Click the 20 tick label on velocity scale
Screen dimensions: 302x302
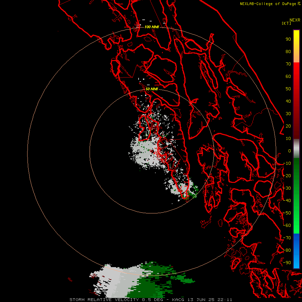coord(288,126)
